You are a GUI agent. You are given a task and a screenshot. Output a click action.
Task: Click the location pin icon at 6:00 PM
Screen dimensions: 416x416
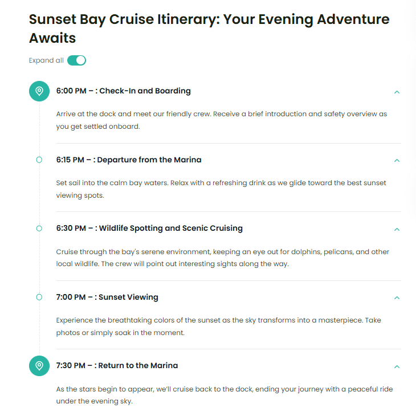pyautogui.click(x=39, y=91)
